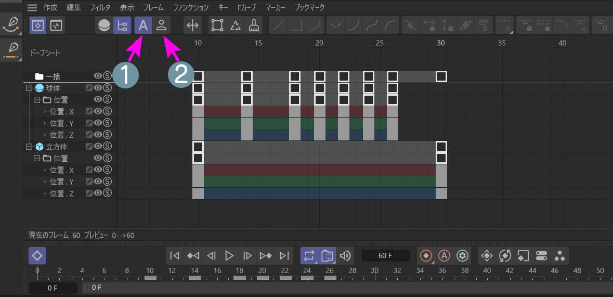Expand 位置 . X track under 球体
This screenshot has height=297, width=613.
click(x=45, y=111)
